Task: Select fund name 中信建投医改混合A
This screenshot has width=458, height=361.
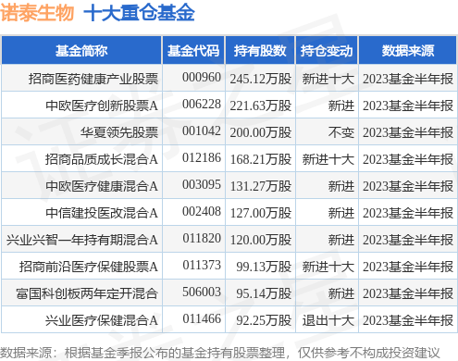Action: pyautogui.click(x=102, y=213)
